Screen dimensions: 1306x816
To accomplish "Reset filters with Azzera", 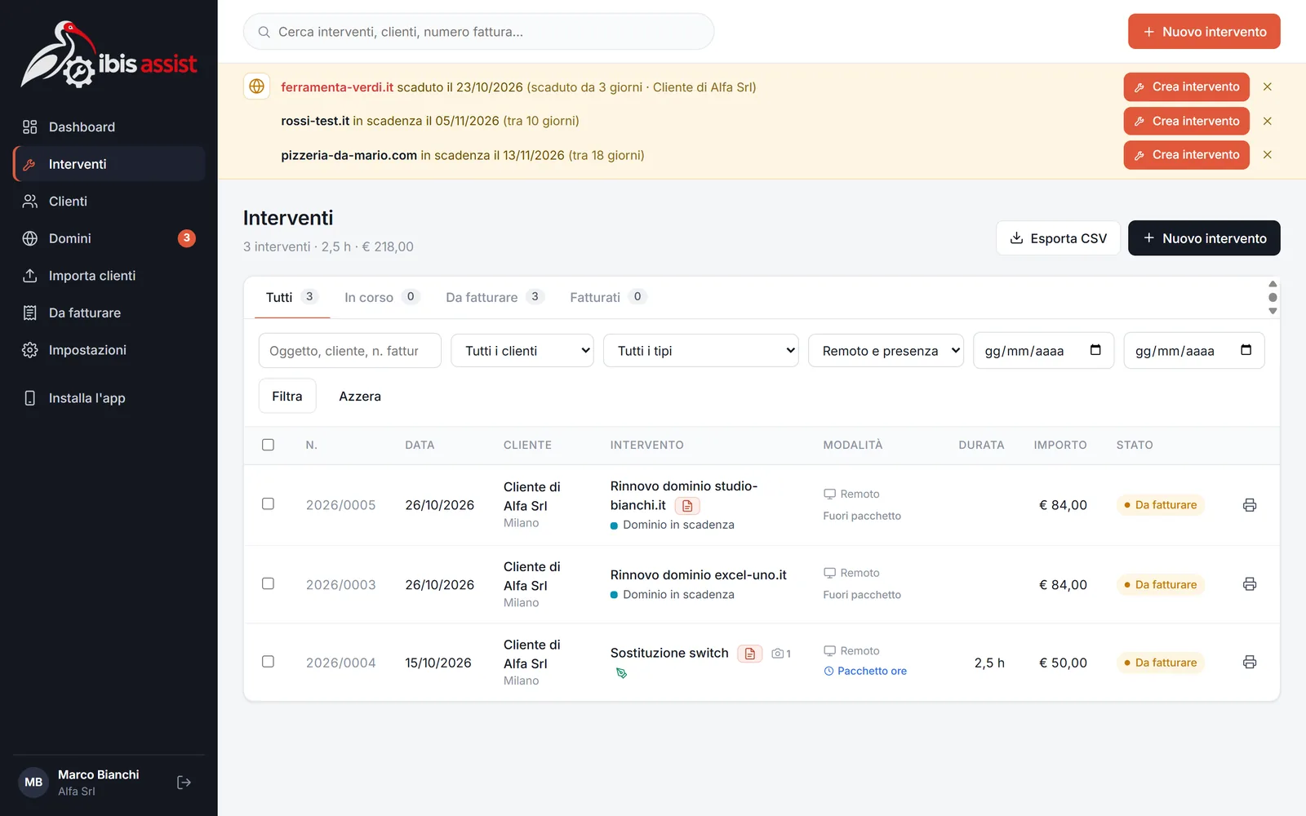I will click(360, 397).
